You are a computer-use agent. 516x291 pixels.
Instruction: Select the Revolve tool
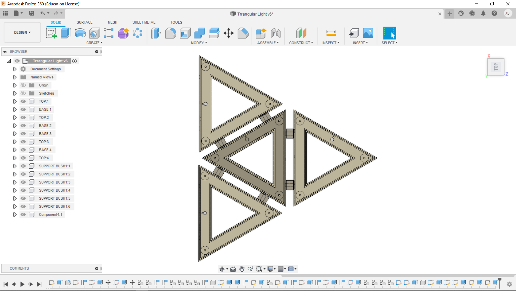[80, 33]
